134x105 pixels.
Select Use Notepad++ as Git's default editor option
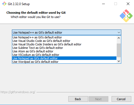point(64,37)
